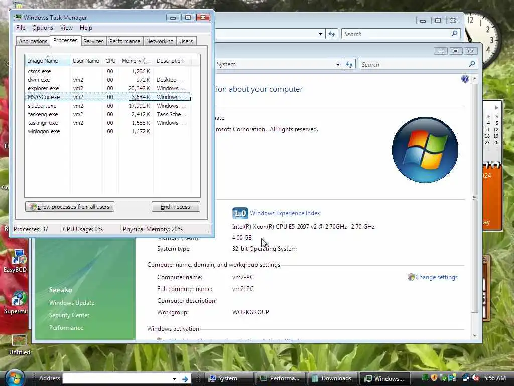The image size is (514, 386).
Task: Select the taskmgr.exe process row
Action: coord(108,123)
